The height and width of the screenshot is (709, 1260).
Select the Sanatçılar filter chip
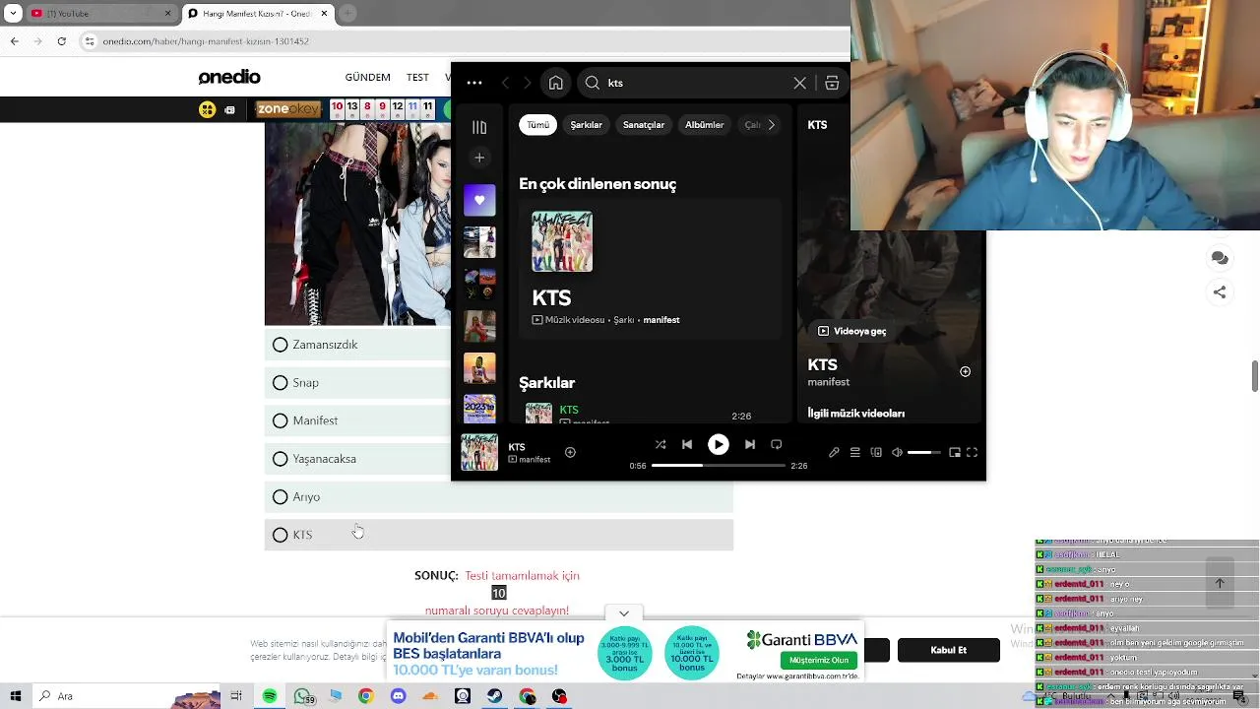(644, 125)
